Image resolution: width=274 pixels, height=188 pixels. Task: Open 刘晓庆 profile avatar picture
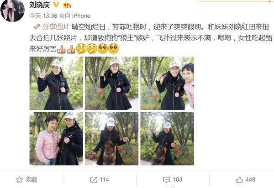point(12,10)
